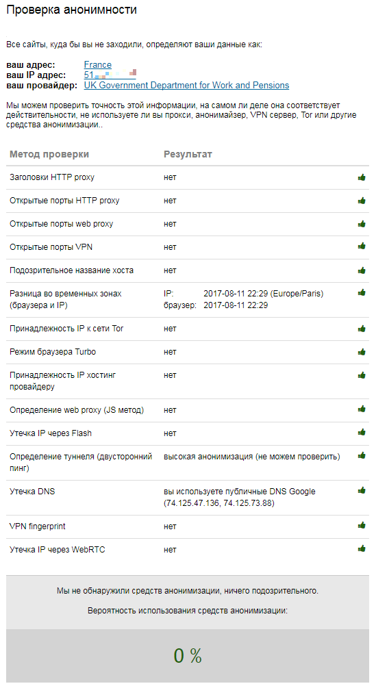Click thumbs-up icon for Режим браузера Turbo
Screen dimensions: 376x686
pos(362,352)
